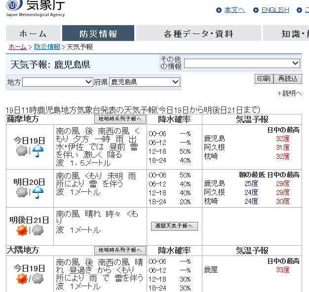Image resolution: width=309 pixels, height=292 pixels.
Task: Click sun icon in 大隅地方 今日19日 row
Action: [22, 279]
